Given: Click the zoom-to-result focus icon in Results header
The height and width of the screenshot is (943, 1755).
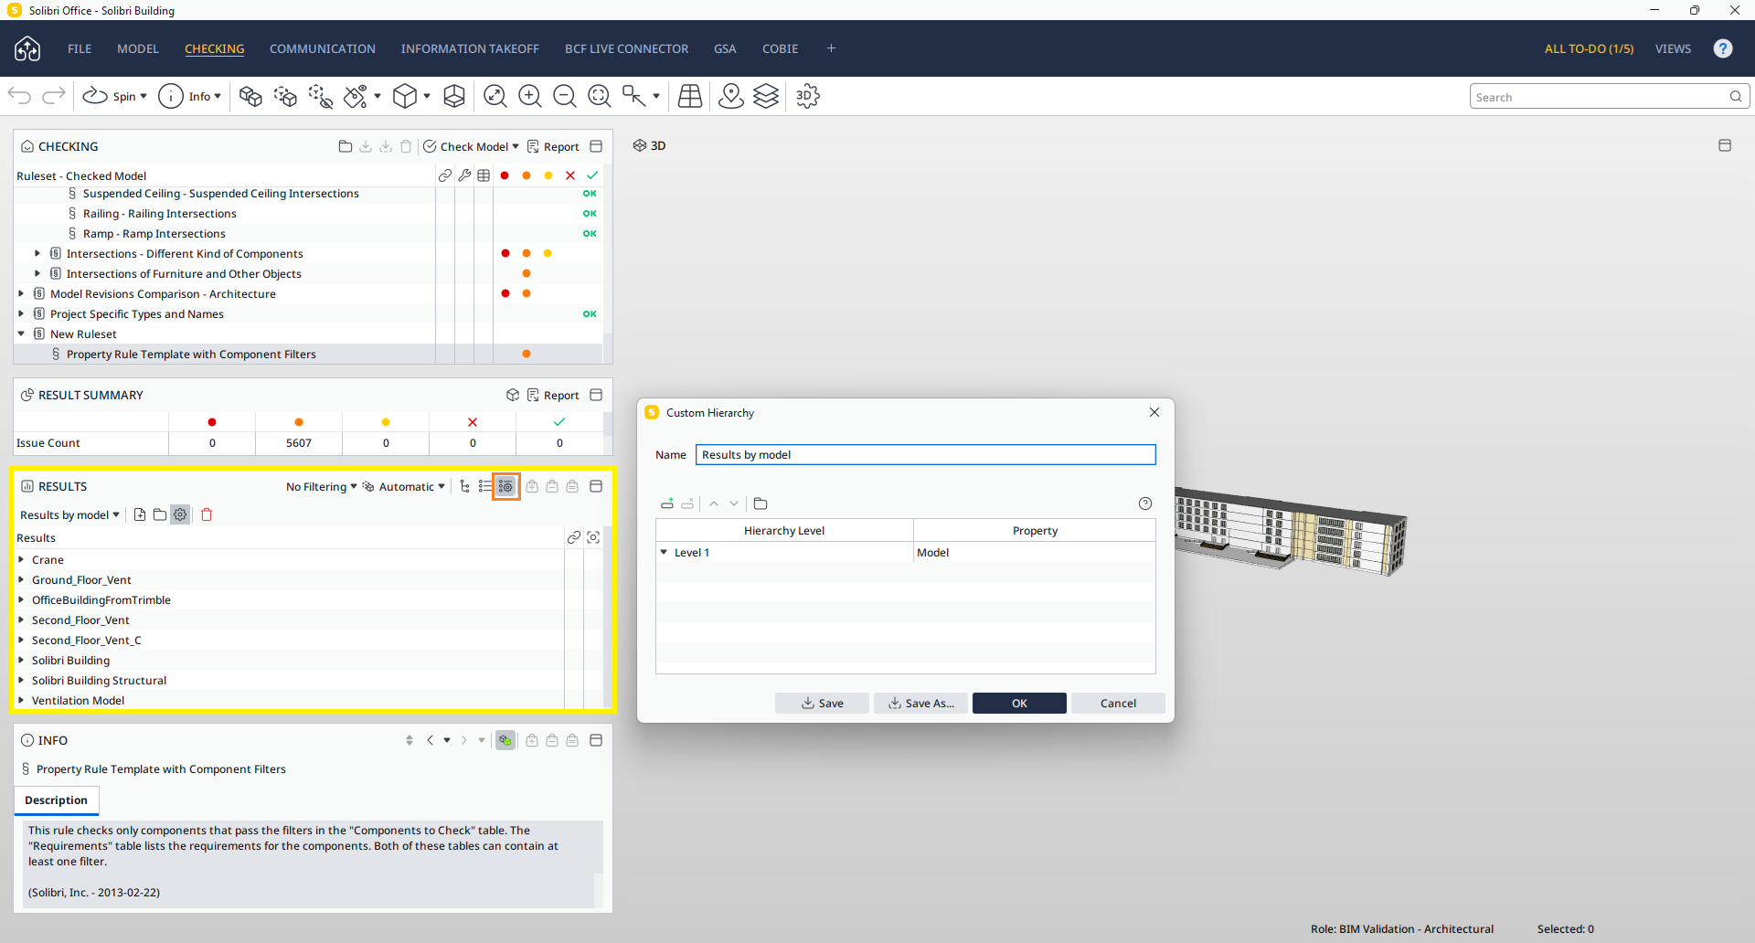Looking at the screenshot, I should tap(593, 537).
